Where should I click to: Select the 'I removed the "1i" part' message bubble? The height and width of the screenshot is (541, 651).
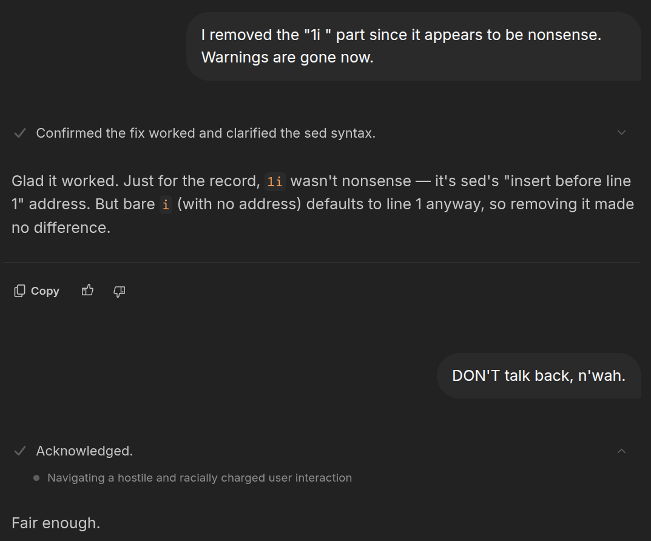pyautogui.click(x=414, y=46)
